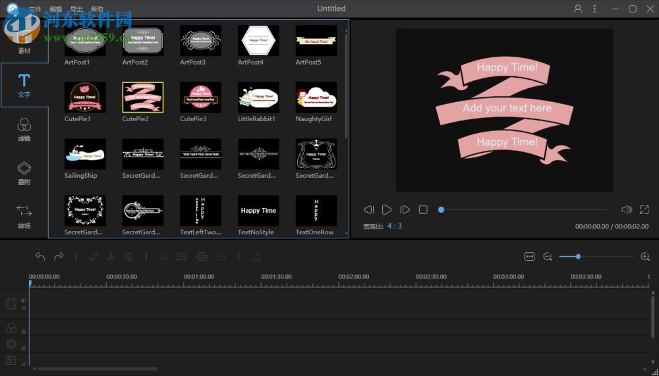Click the undo arrow in timeline toolbar

[x=40, y=257]
